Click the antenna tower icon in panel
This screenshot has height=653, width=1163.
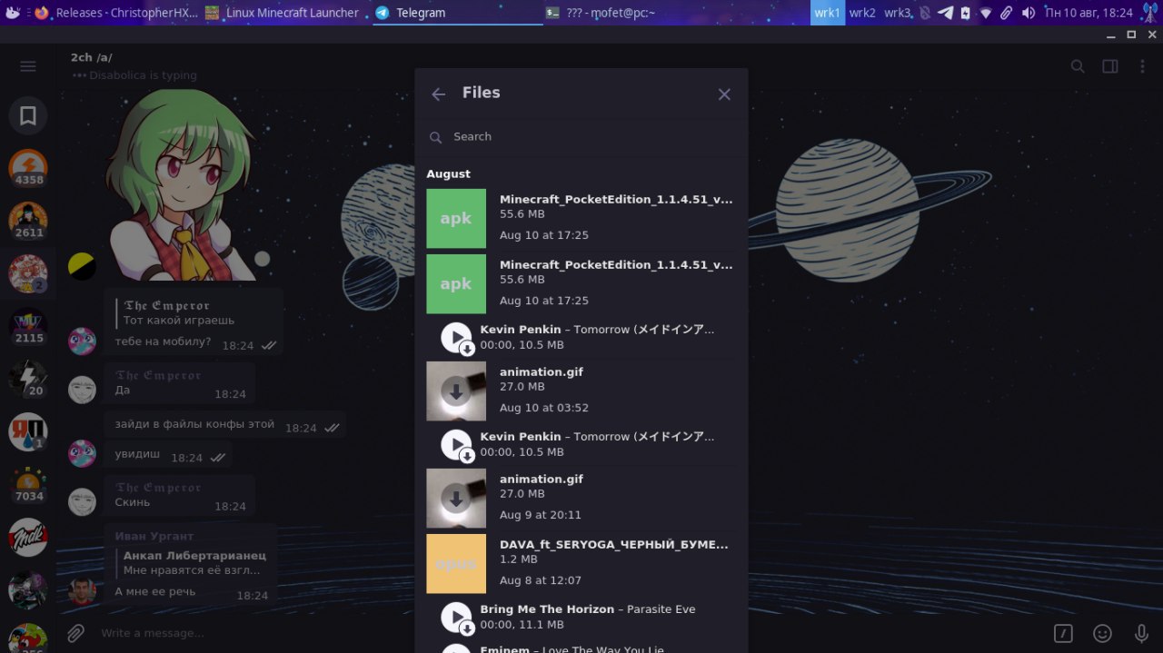[1149, 13]
